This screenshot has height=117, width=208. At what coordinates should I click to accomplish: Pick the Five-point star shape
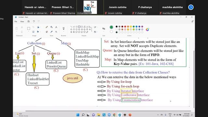coord(71,32)
